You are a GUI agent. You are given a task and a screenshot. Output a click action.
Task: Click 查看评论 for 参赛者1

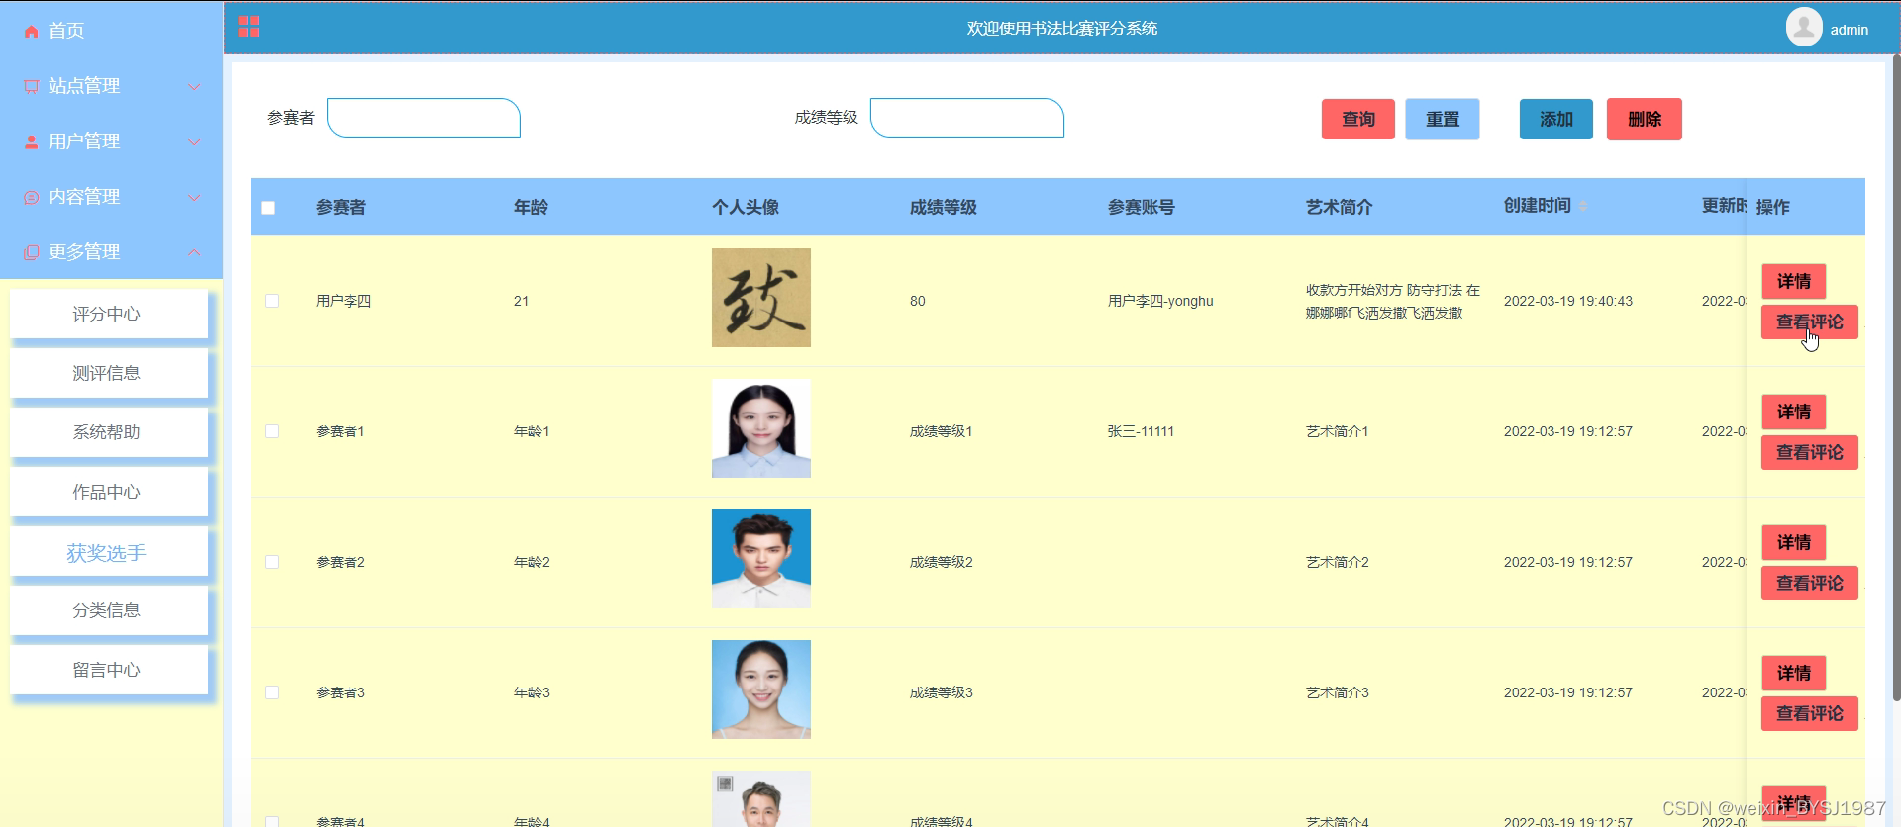point(1809,452)
